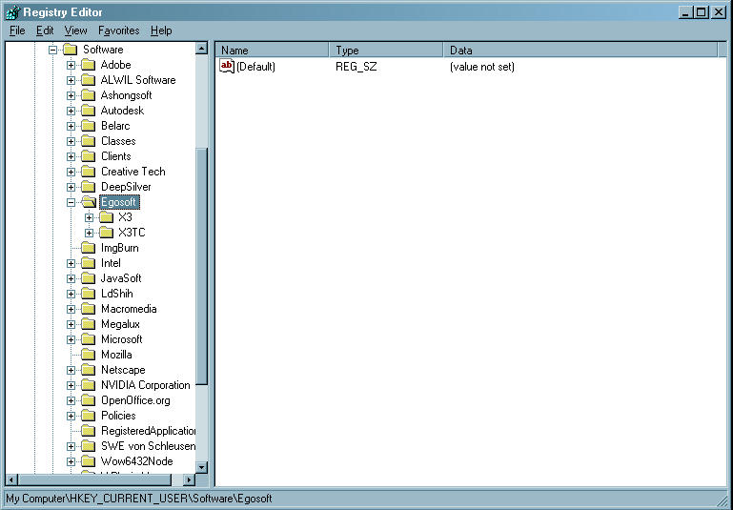Screen dimensions: 733x510
Task: Click the DeepSilver folder icon
Action: click(89, 187)
